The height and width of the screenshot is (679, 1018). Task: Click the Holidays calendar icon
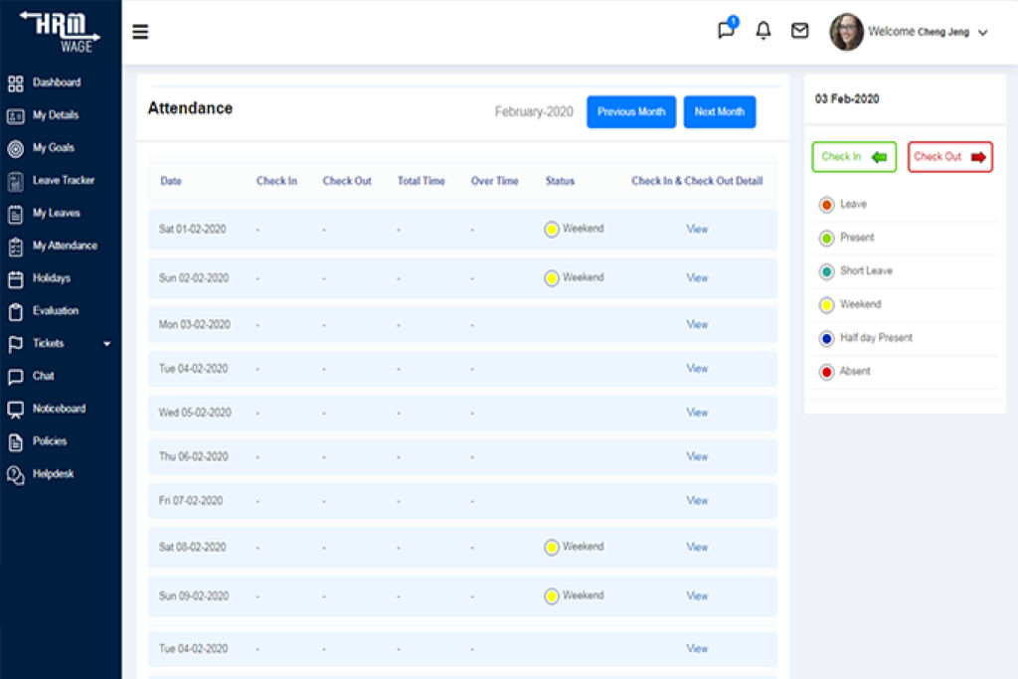click(16, 279)
